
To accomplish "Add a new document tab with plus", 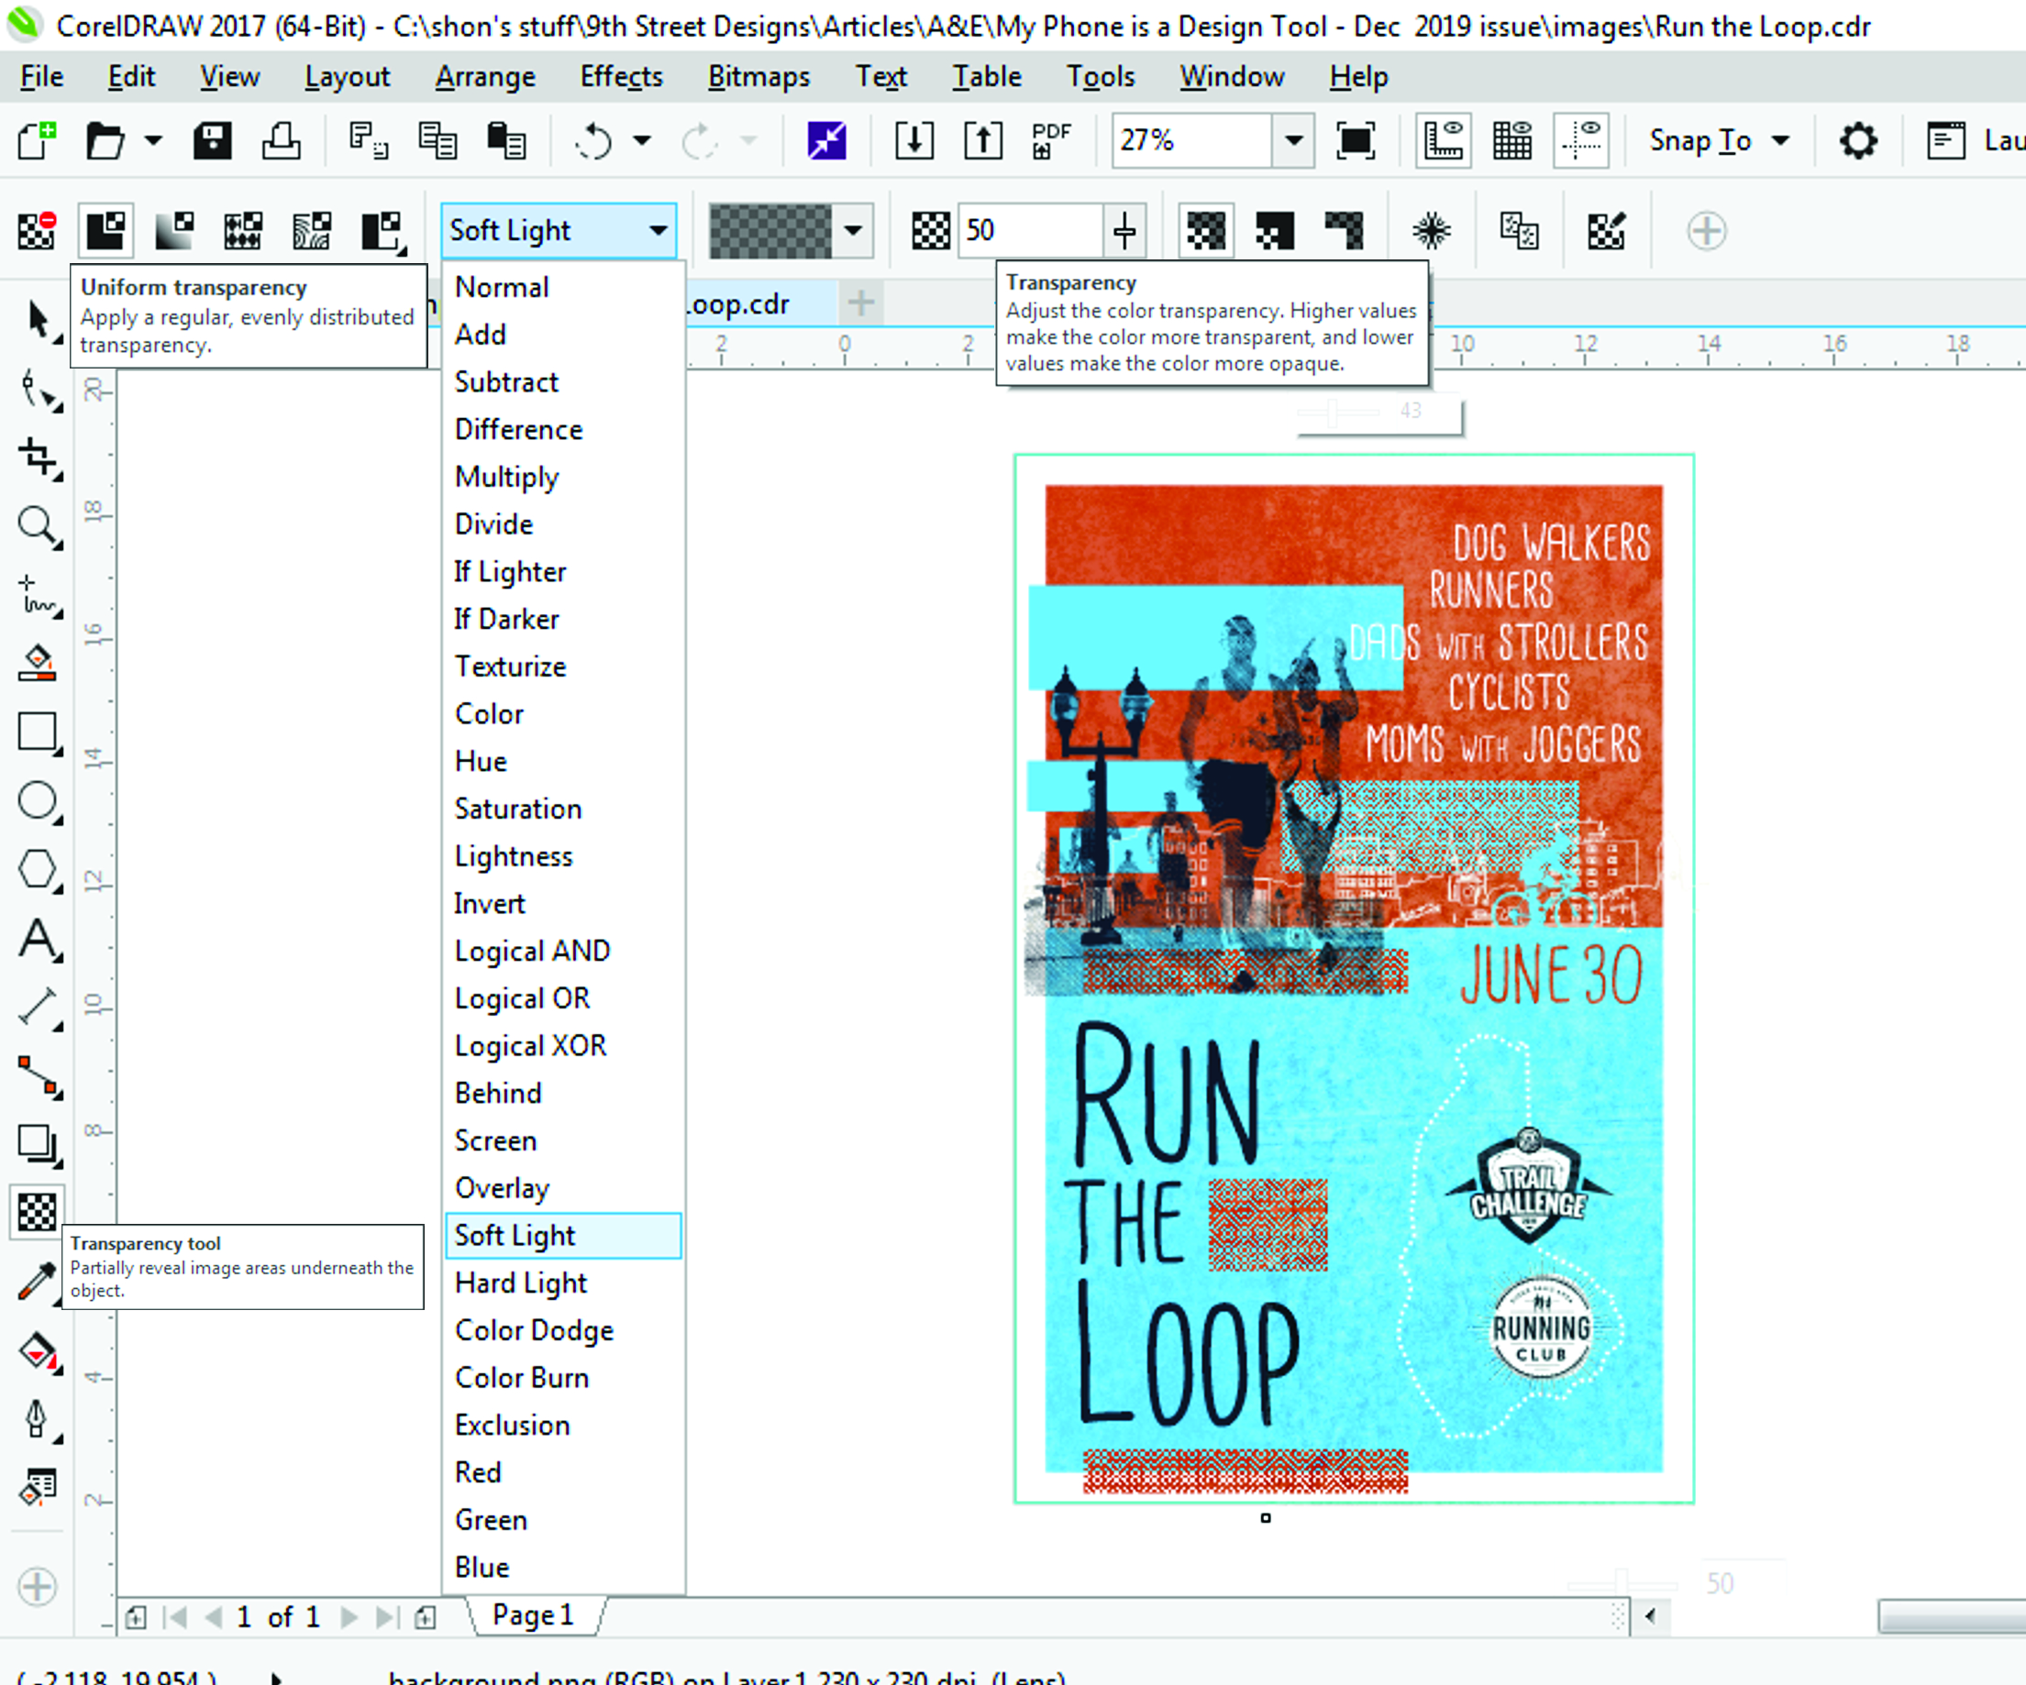I will point(861,303).
